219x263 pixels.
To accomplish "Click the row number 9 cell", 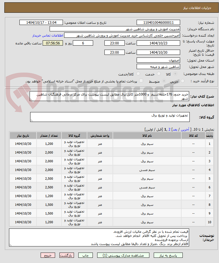I will [x=209, y=213].
